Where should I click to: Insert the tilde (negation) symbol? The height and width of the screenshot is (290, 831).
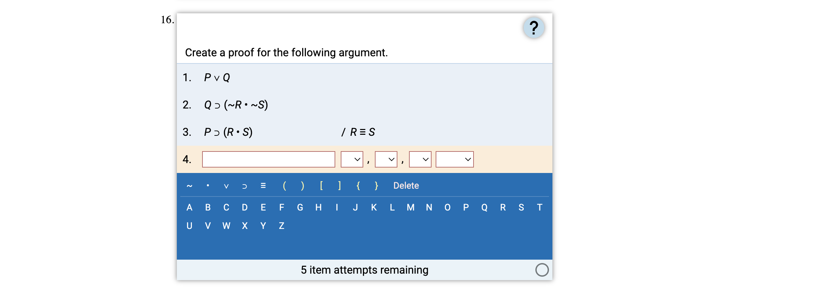190,186
